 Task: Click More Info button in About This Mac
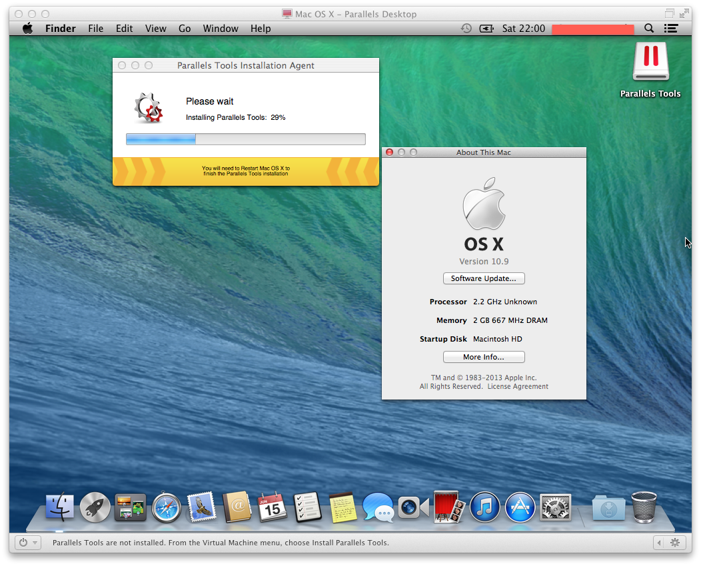[484, 357]
